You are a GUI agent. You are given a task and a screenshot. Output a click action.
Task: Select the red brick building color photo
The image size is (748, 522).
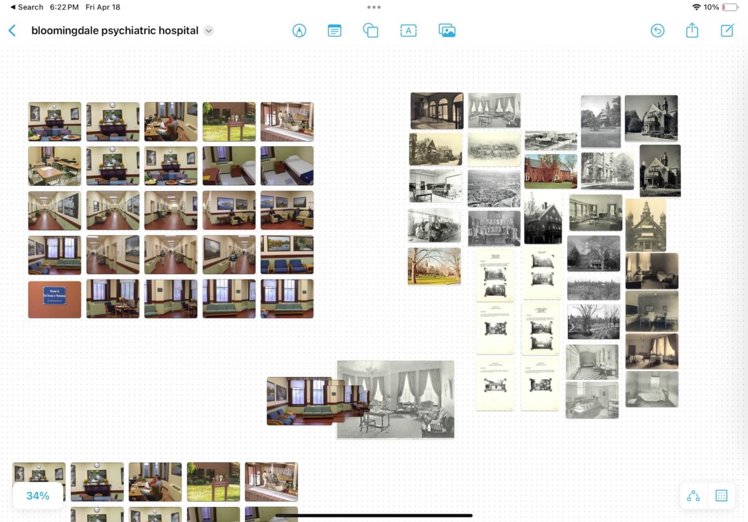click(550, 171)
